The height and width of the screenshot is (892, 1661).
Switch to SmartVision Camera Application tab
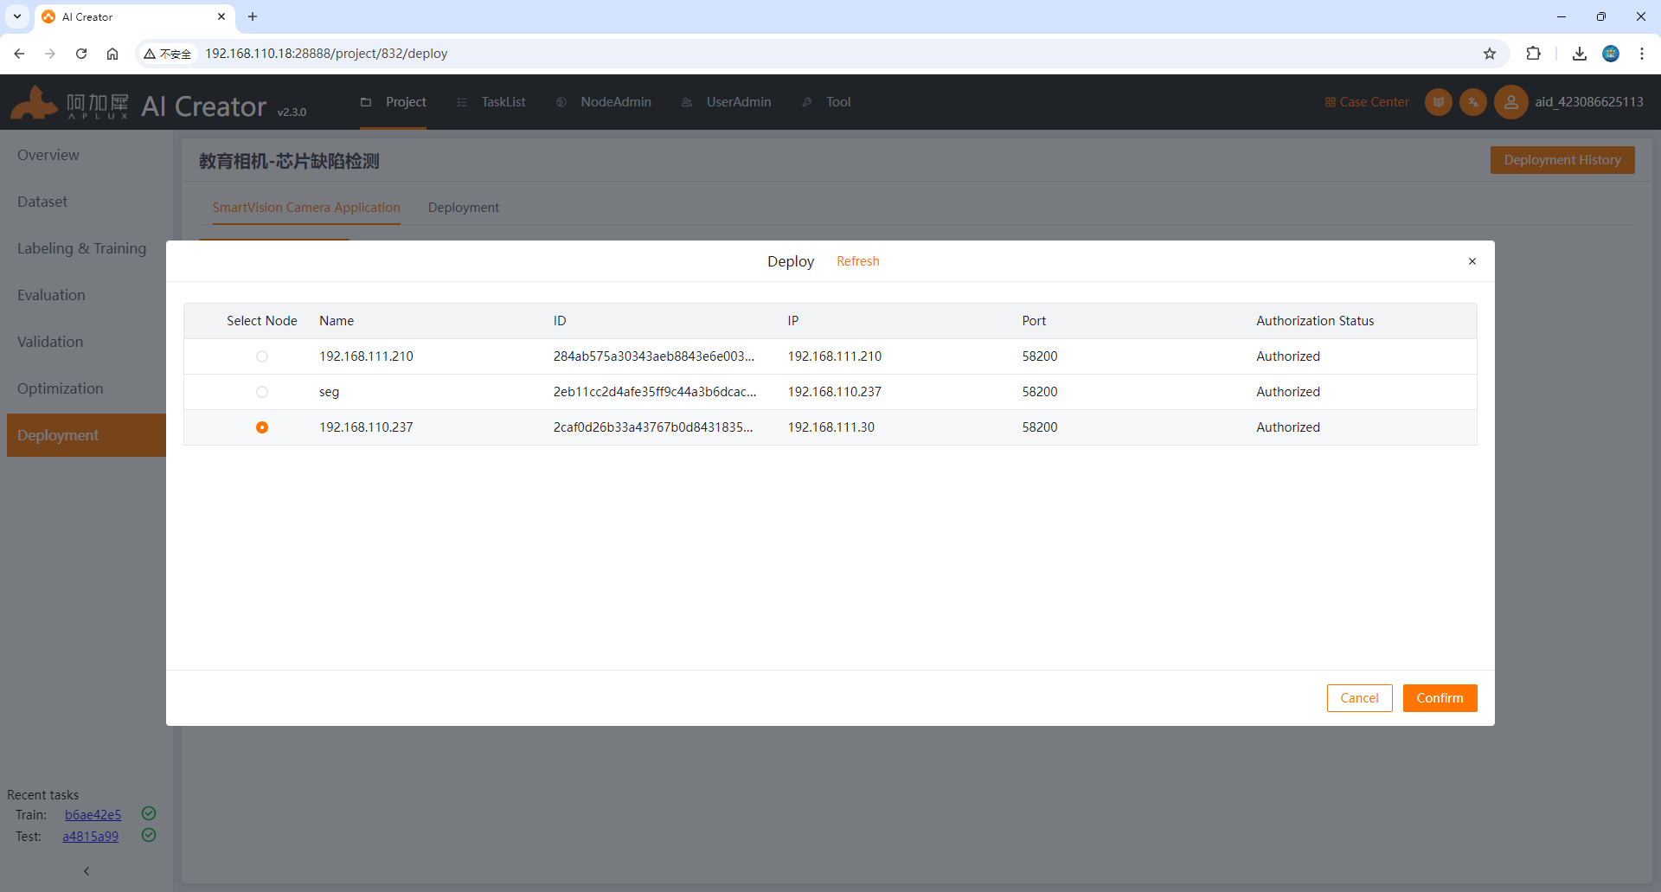coord(306,208)
